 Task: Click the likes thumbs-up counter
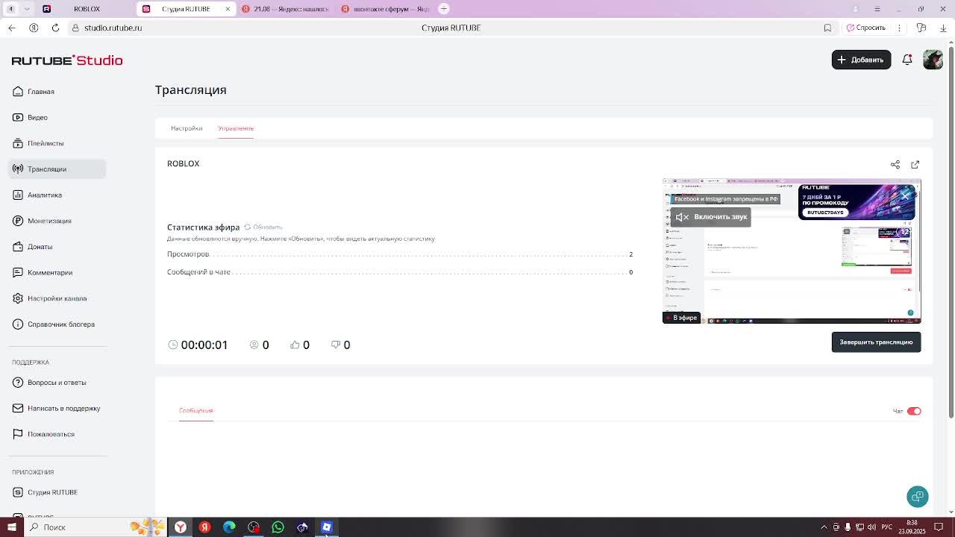click(x=300, y=345)
